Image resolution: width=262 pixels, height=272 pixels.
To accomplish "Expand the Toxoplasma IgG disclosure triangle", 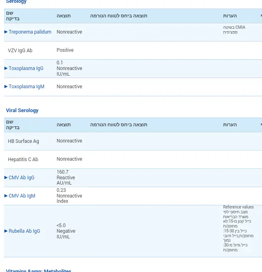I will click(6, 68).
